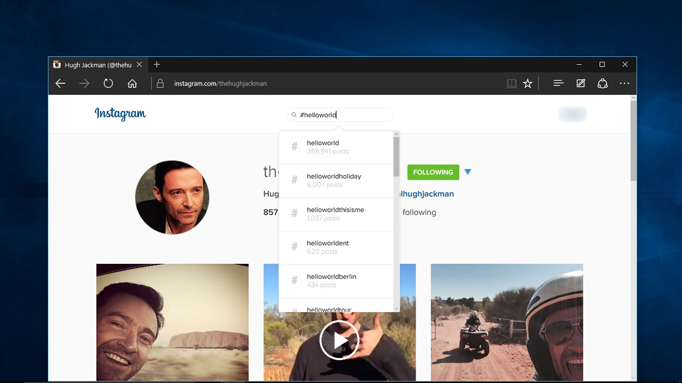Image resolution: width=682 pixels, height=383 pixels.
Task: Toggle the favorites star for this page
Action: tap(527, 83)
